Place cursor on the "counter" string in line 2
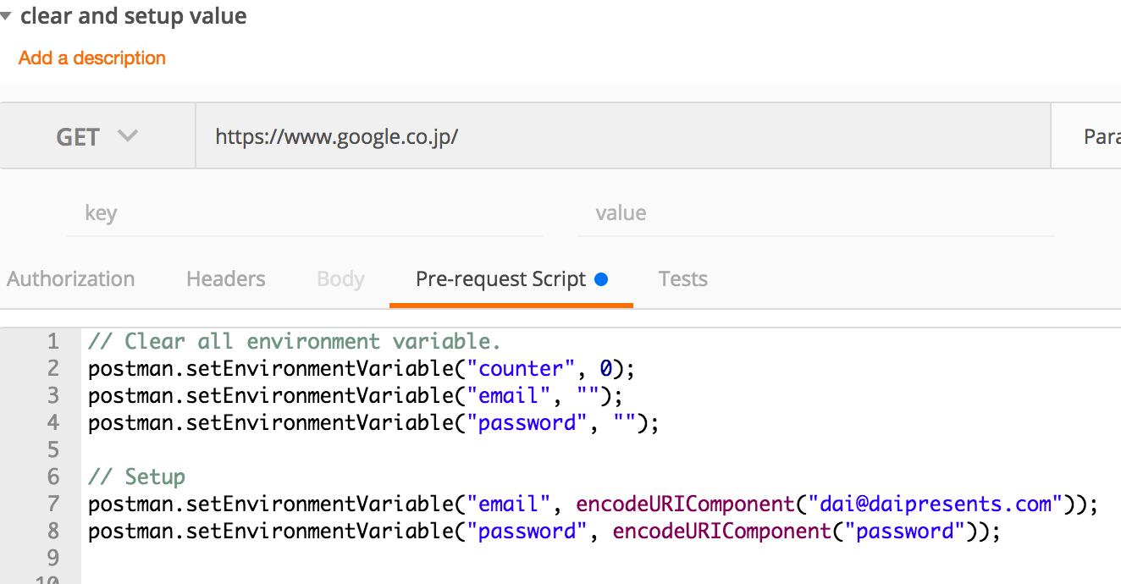This screenshot has width=1121, height=584. [x=521, y=369]
